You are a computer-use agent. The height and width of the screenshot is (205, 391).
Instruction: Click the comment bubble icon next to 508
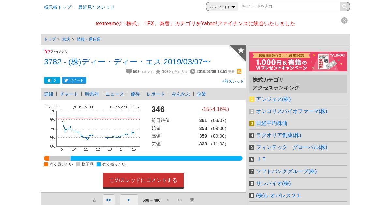pos(129,71)
